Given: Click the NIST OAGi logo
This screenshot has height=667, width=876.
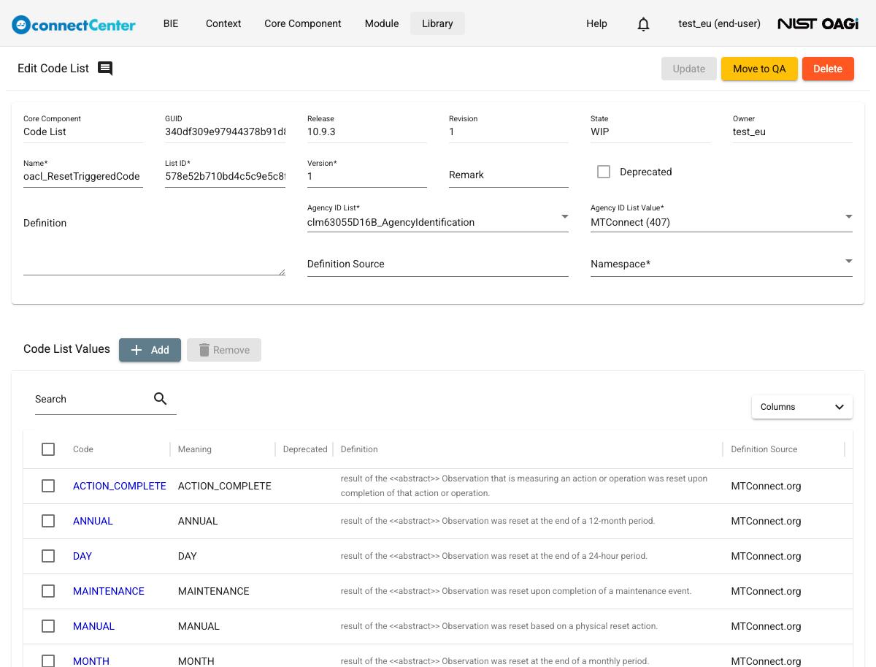Looking at the screenshot, I should 818,24.
